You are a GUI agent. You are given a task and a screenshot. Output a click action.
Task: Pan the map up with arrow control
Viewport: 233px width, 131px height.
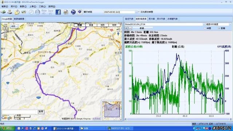coord(5,25)
